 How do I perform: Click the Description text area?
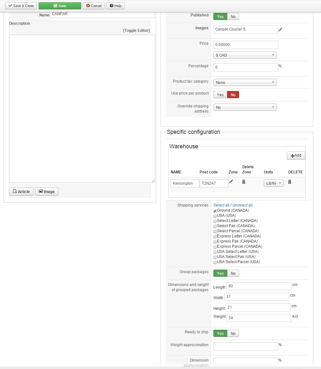tap(82, 108)
